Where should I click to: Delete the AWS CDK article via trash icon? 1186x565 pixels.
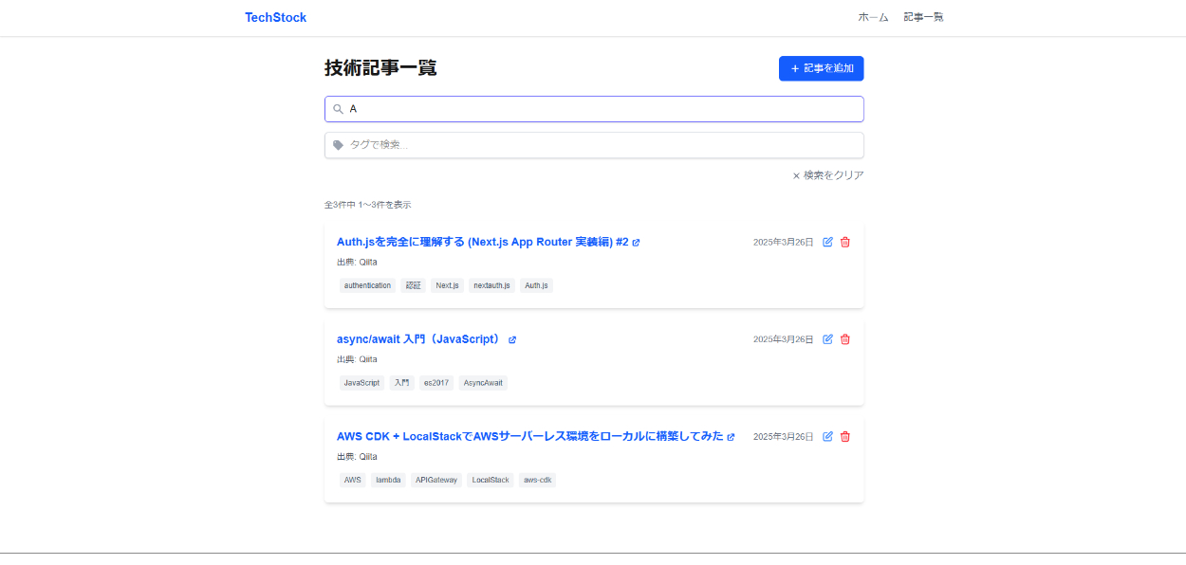pos(845,436)
